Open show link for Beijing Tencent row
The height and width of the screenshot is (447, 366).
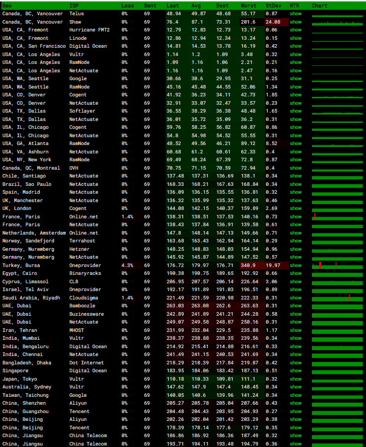point(295,428)
